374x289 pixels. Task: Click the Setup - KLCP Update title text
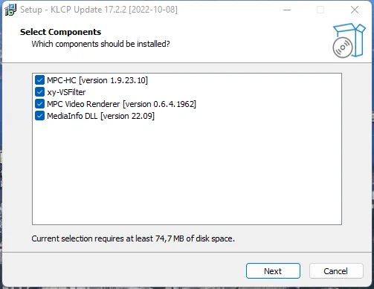(x=99, y=10)
